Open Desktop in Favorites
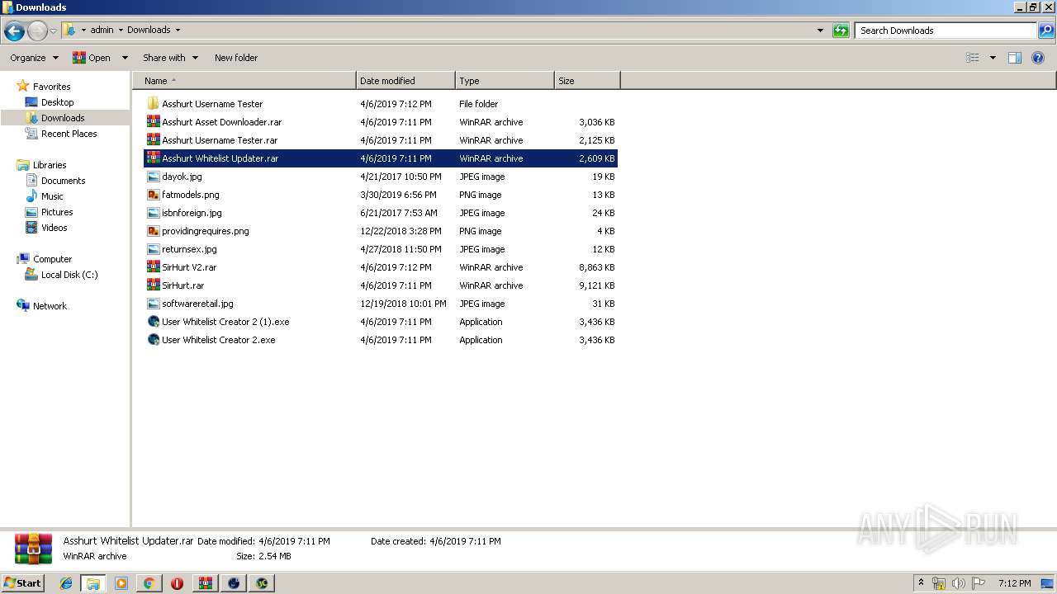This screenshot has height=594, width=1057. point(57,102)
